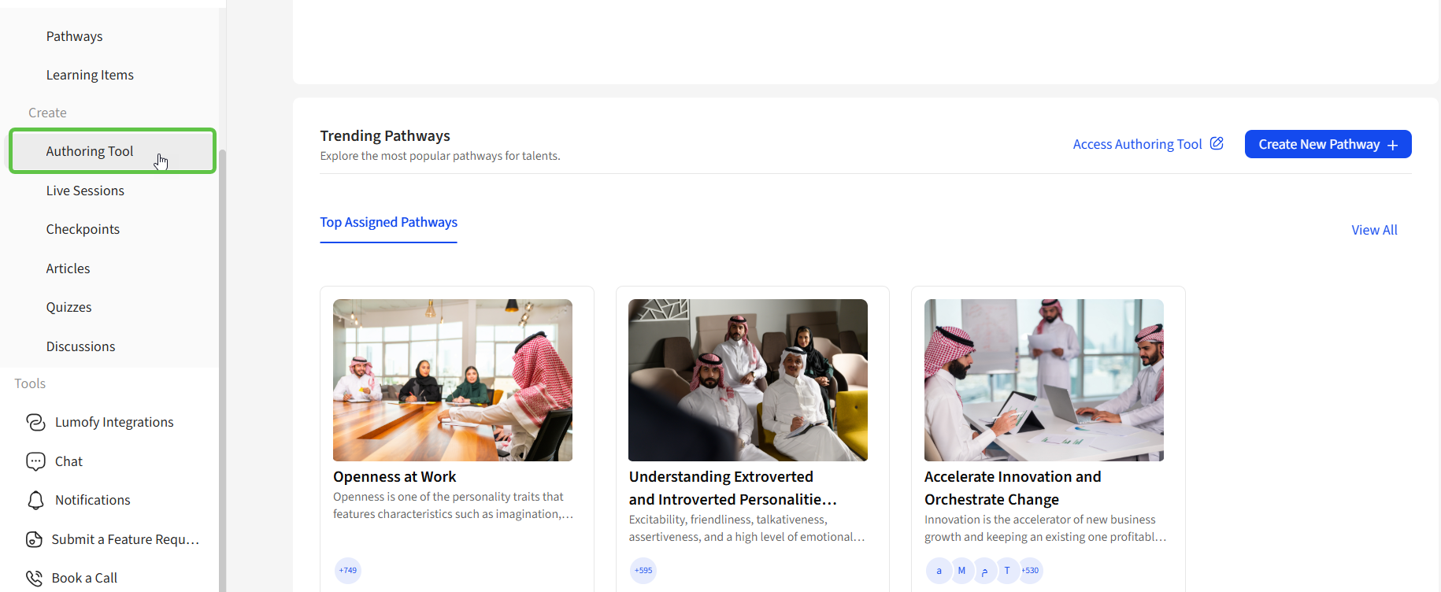Screen dimensions: 1441x592
Task: Click the +595 assignees badge
Action: (x=643, y=571)
